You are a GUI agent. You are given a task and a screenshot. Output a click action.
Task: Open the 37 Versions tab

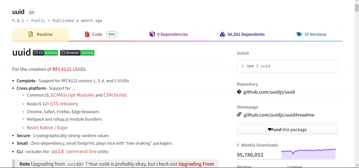point(311,34)
